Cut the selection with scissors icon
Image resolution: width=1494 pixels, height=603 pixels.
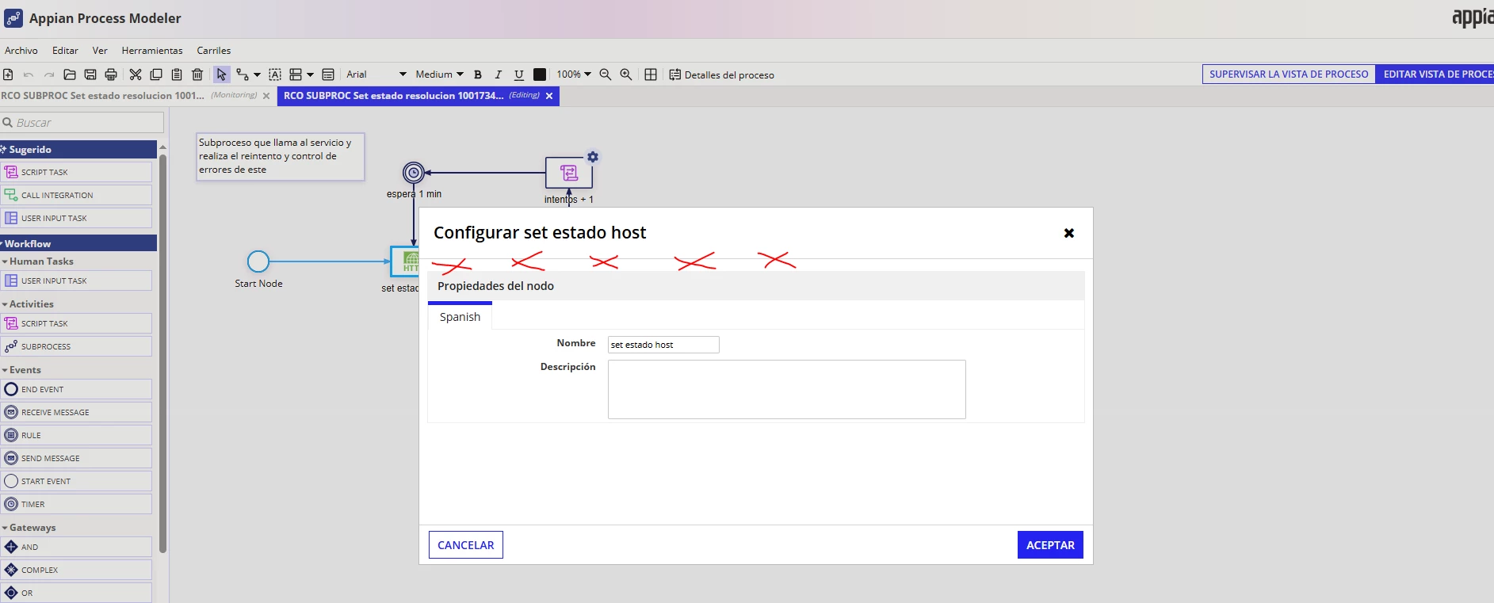136,74
